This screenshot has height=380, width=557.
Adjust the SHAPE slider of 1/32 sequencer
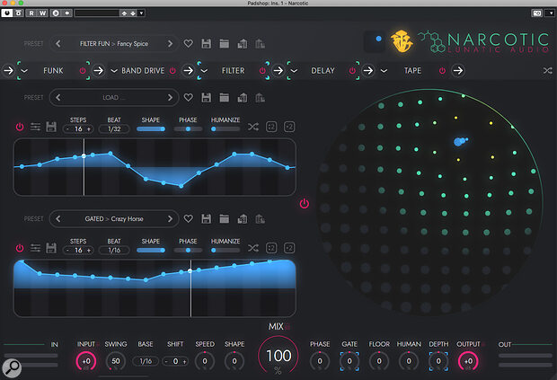point(151,129)
